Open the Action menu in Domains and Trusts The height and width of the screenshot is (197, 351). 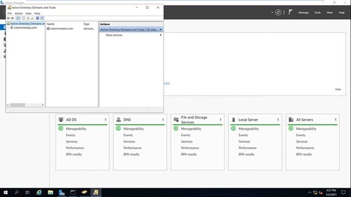(x=19, y=13)
